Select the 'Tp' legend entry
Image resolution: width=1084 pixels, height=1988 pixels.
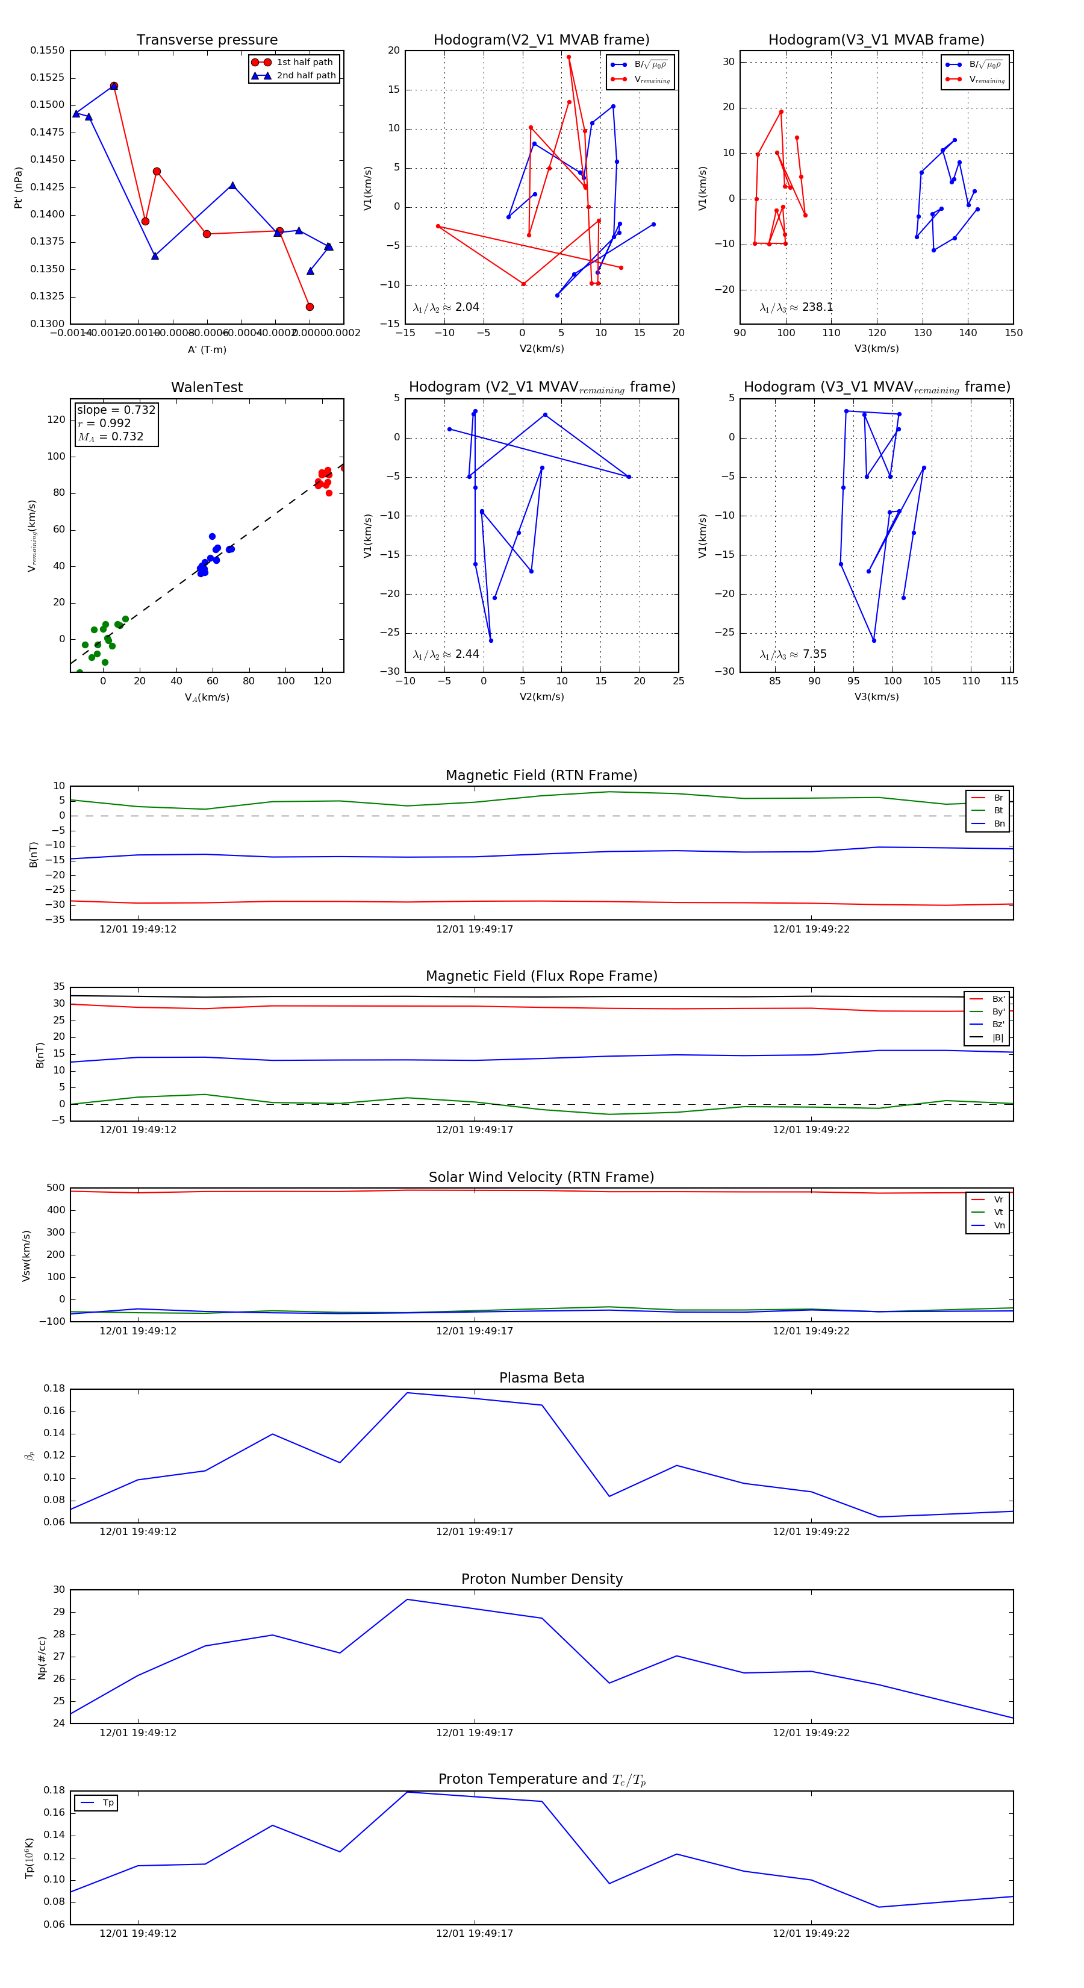(97, 1803)
